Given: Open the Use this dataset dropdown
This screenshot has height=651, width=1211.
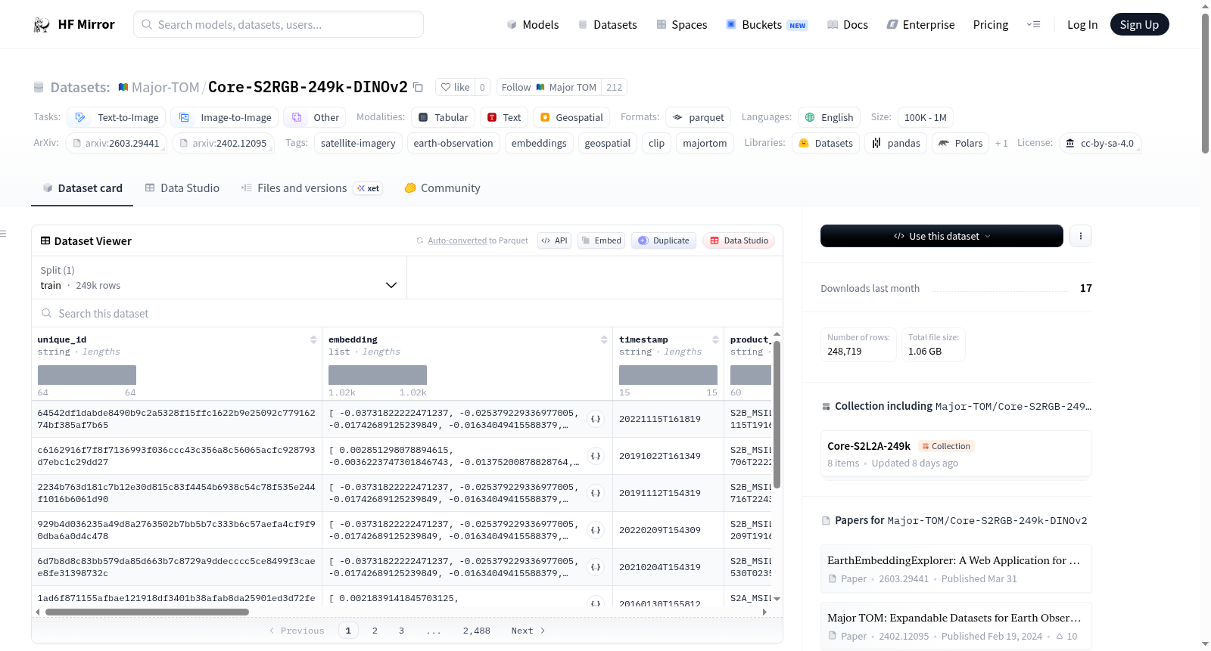Looking at the screenshot, I should pyautogui.click(x=942, y=236).
